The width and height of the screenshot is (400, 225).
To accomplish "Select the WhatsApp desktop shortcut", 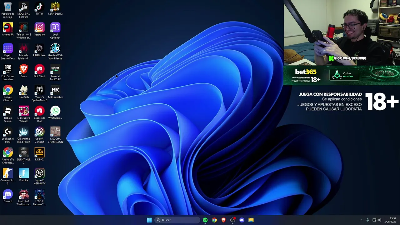I will pyautogui.click(x=55, y=113).
